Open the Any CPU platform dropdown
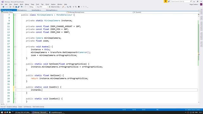 [42, 7]
